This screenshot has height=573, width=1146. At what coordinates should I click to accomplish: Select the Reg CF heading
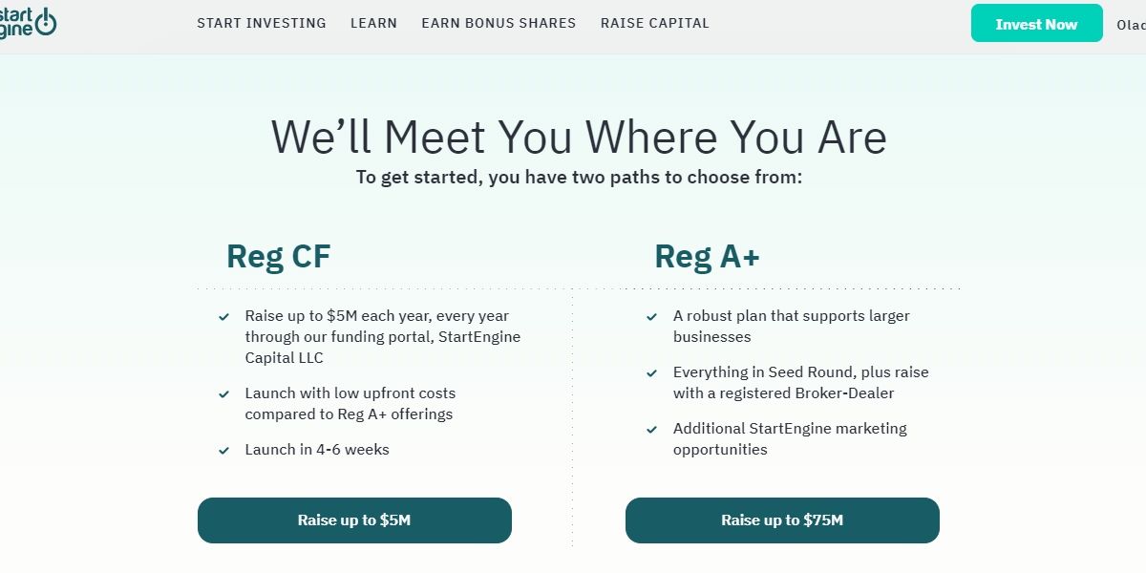point(277,256)
